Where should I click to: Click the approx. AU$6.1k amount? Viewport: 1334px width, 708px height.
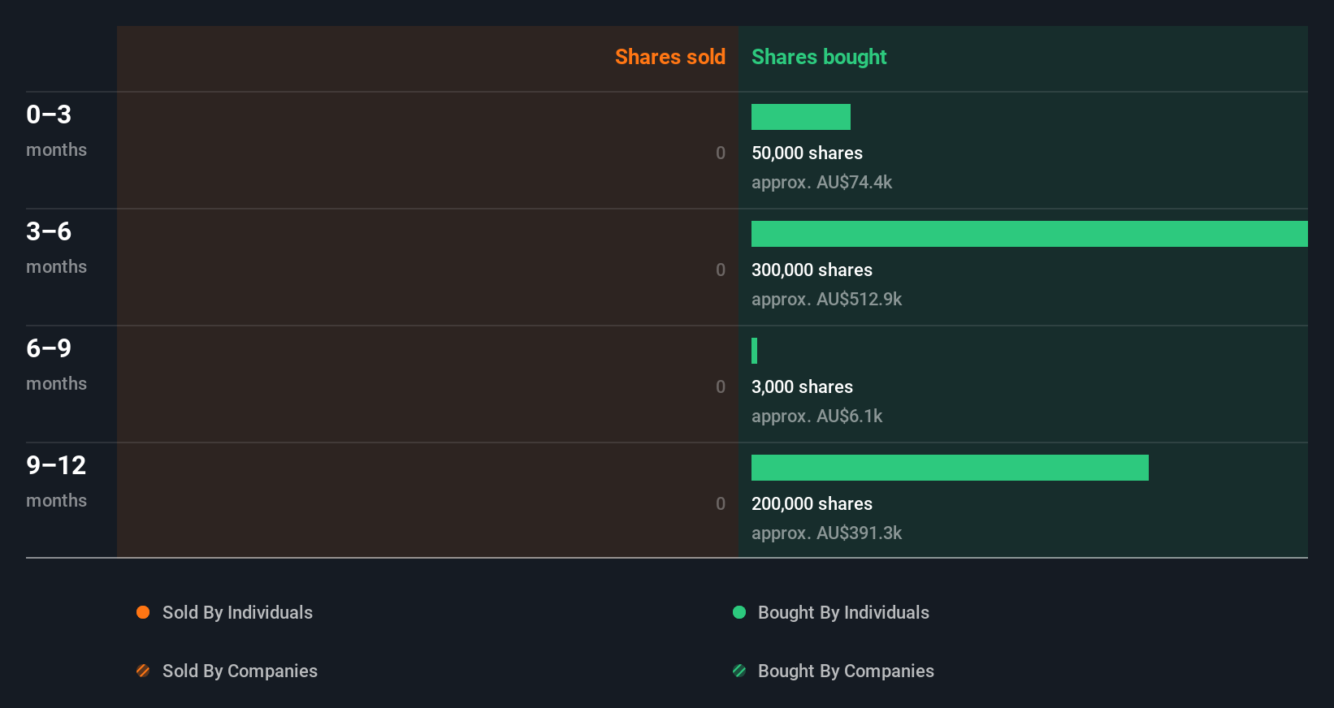coord(816,417)
